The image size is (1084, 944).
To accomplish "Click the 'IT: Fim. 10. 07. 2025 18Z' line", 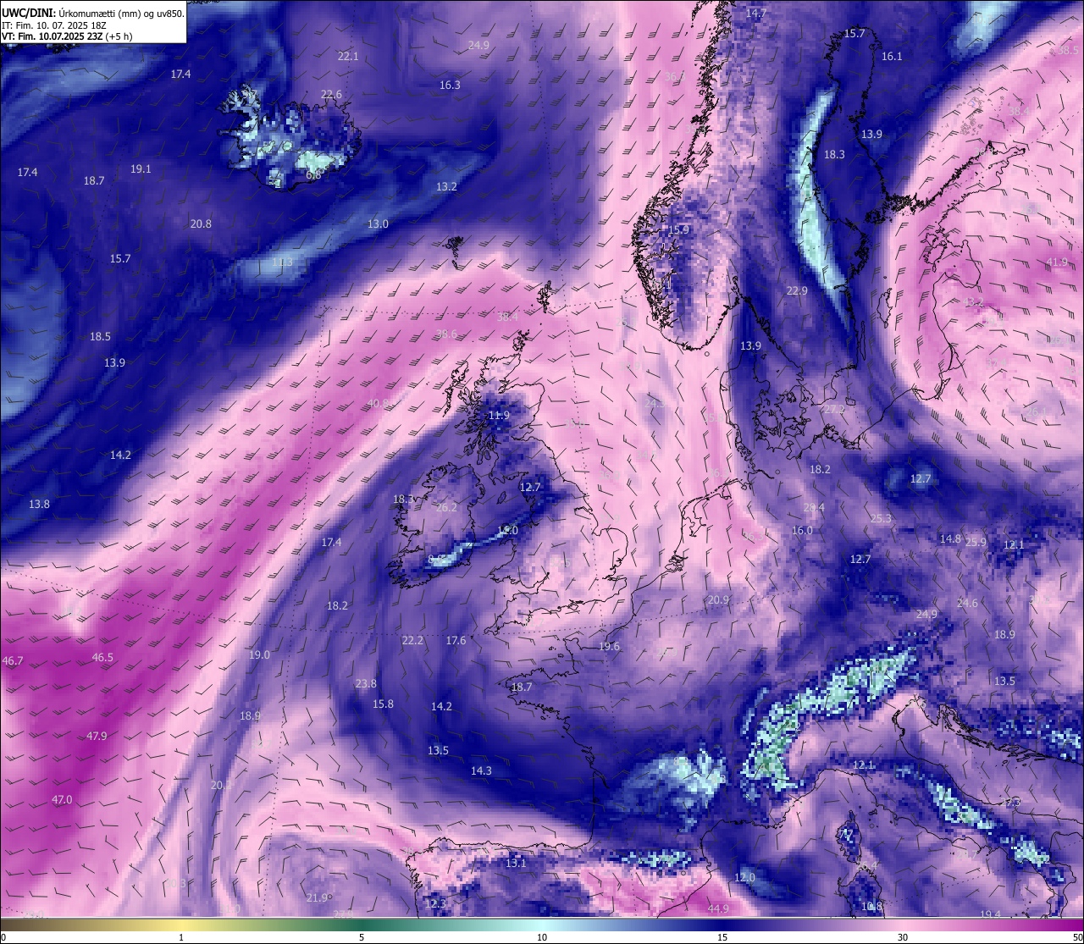I will [x=53, y=25].
